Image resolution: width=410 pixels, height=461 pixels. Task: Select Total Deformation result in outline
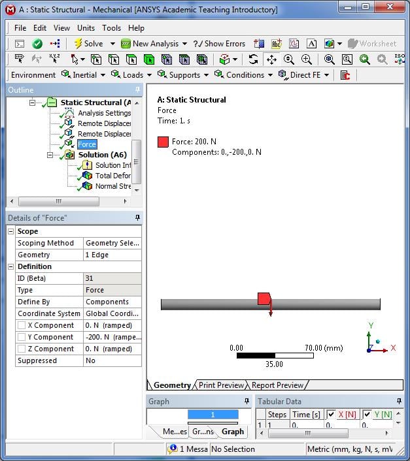point(112,176)
